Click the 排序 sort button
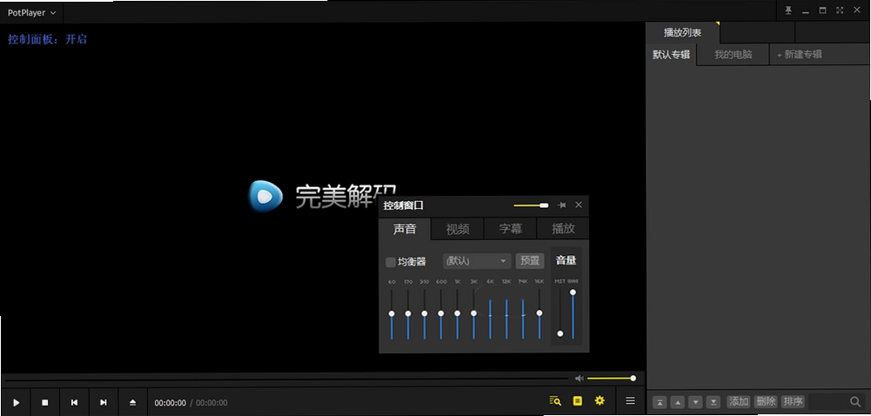The image size is (871, 416). tap(794, 401)
